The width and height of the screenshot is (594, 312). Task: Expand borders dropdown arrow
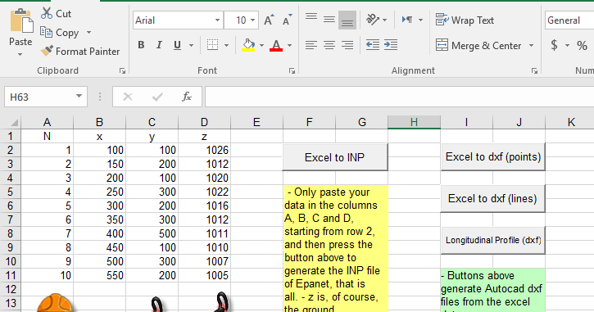(x=226, y=45)
